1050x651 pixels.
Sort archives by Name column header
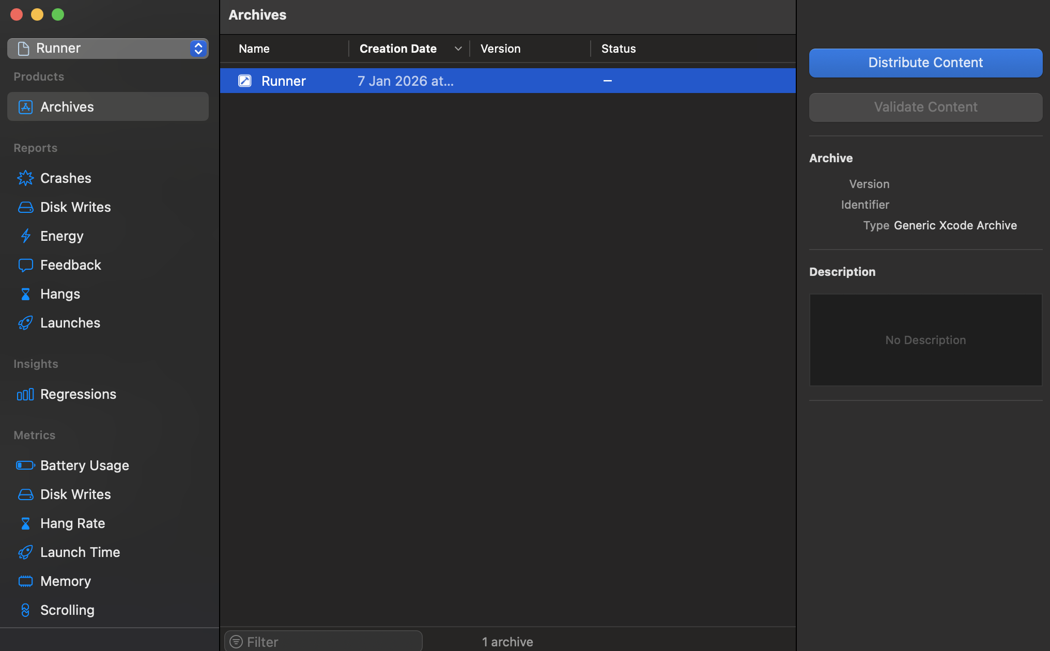pyautogui.click(x=254, y=49)
